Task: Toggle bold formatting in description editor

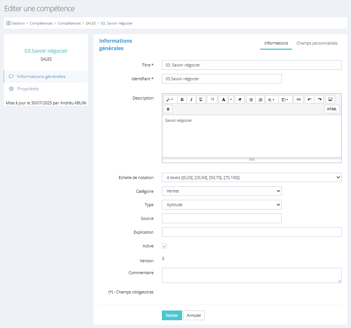Action: click(182, 100)
